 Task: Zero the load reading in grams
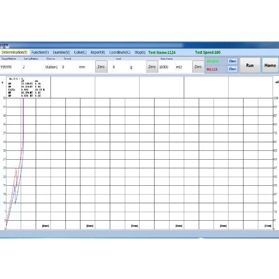click(152, 67)
